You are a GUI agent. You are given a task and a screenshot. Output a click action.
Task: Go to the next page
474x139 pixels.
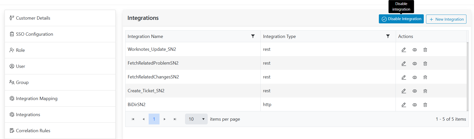point(165,119)
